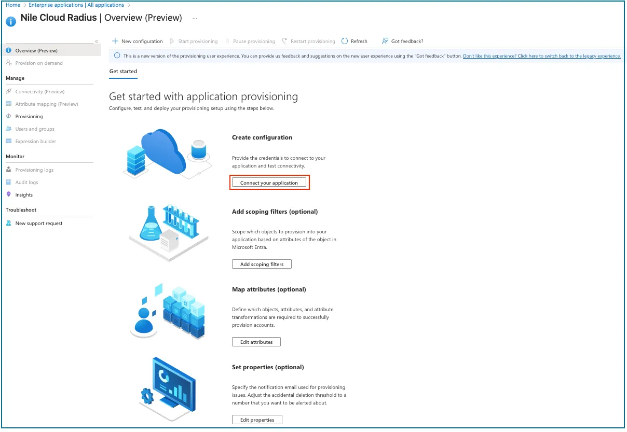Click the Refresh circular arrow icon
Image resolution: width=627 pixels, height=432 pixels.
(x=345, y=41)
